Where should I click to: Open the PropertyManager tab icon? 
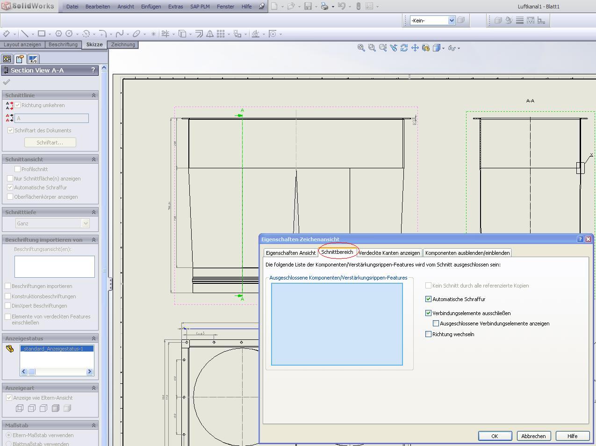[20, 59]
